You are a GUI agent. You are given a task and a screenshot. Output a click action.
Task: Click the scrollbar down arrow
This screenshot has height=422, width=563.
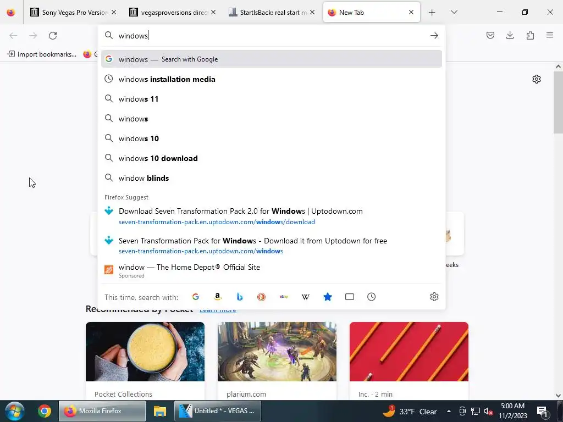558,395
